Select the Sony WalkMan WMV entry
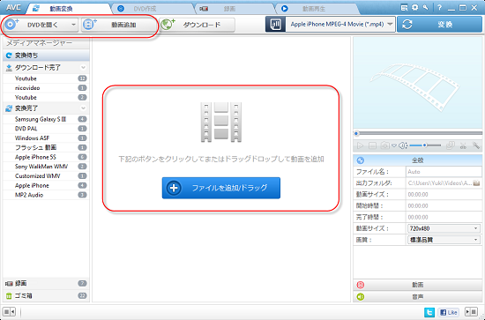This screenshot has width=485, height=320. pyautogui.click(x=46, y=167)
